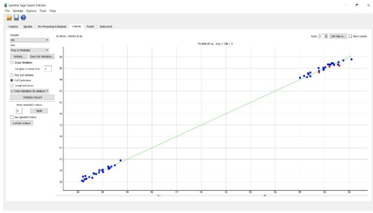Click Save this Validation... button

42,56
